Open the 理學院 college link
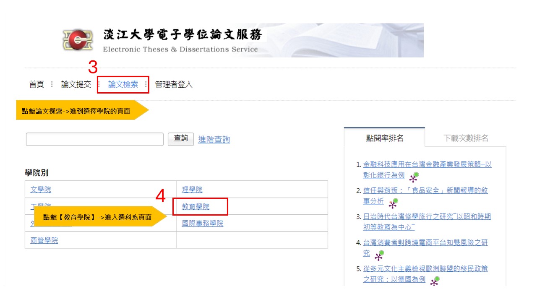537x302 pixels. (192, 190)
